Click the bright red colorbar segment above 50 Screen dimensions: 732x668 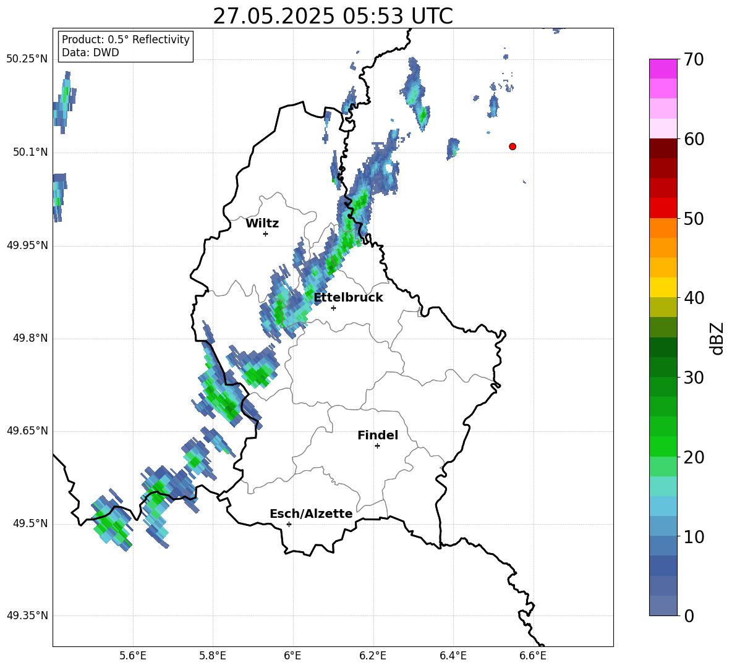[663, 208]
